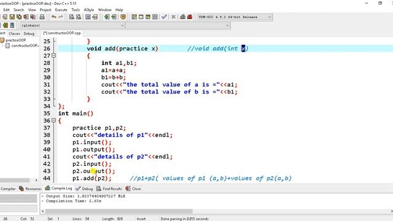Click the Close All toolbar icon

pyautogui.click(x=33, y=17)
